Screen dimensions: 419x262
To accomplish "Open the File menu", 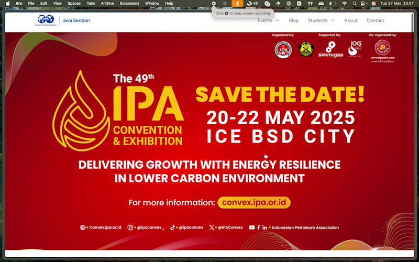I will (x=31, y=4).
